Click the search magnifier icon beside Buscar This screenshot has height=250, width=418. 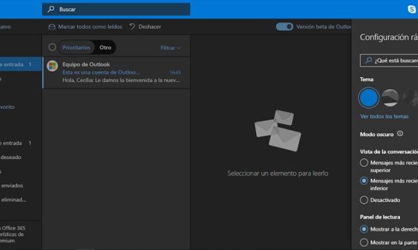tap(51, 9)
